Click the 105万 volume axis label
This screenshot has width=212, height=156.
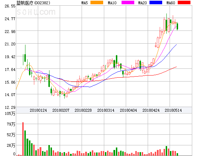coord(10,113)
